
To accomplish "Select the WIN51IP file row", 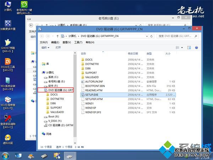I will pyautogui.click(x=128, y=108).
